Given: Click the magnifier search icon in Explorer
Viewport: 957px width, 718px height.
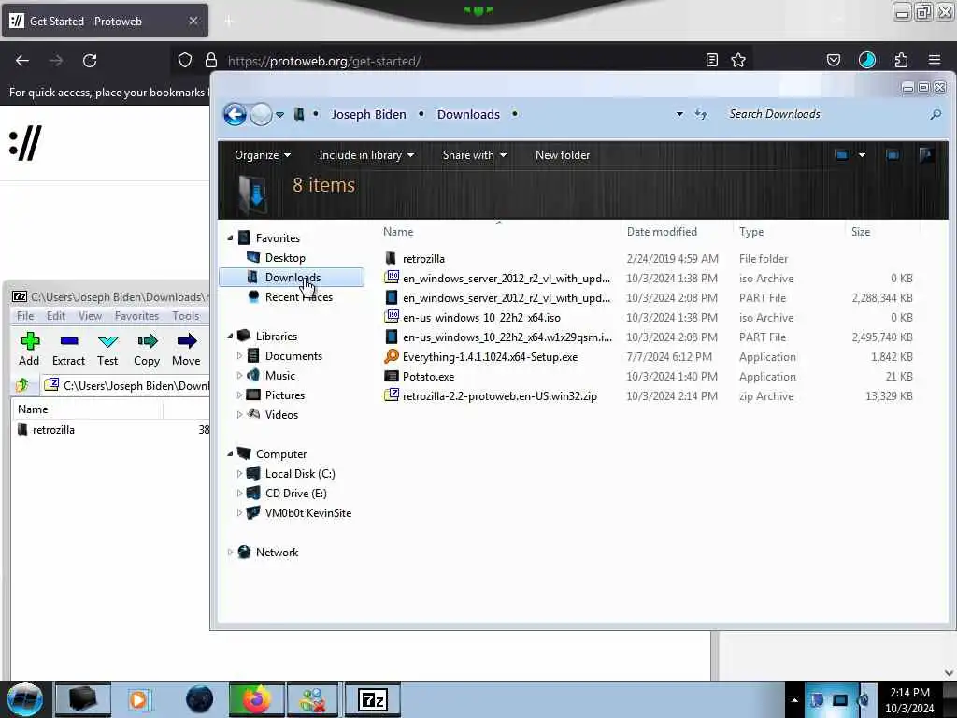Looking at the screenshot, I should (x=936, y=114).
